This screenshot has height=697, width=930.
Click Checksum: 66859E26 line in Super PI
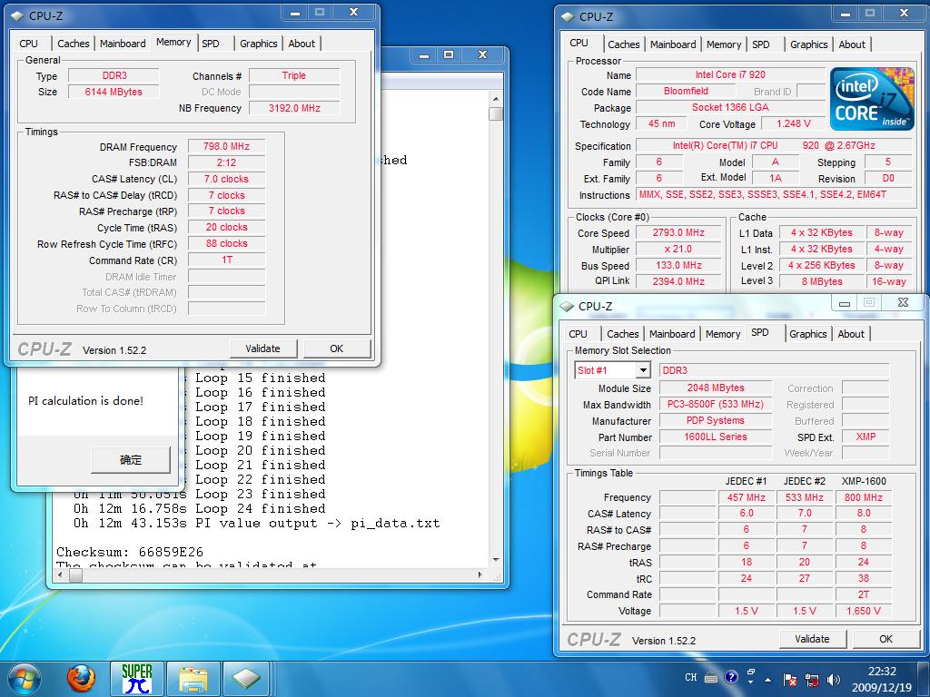click(130, 552)
